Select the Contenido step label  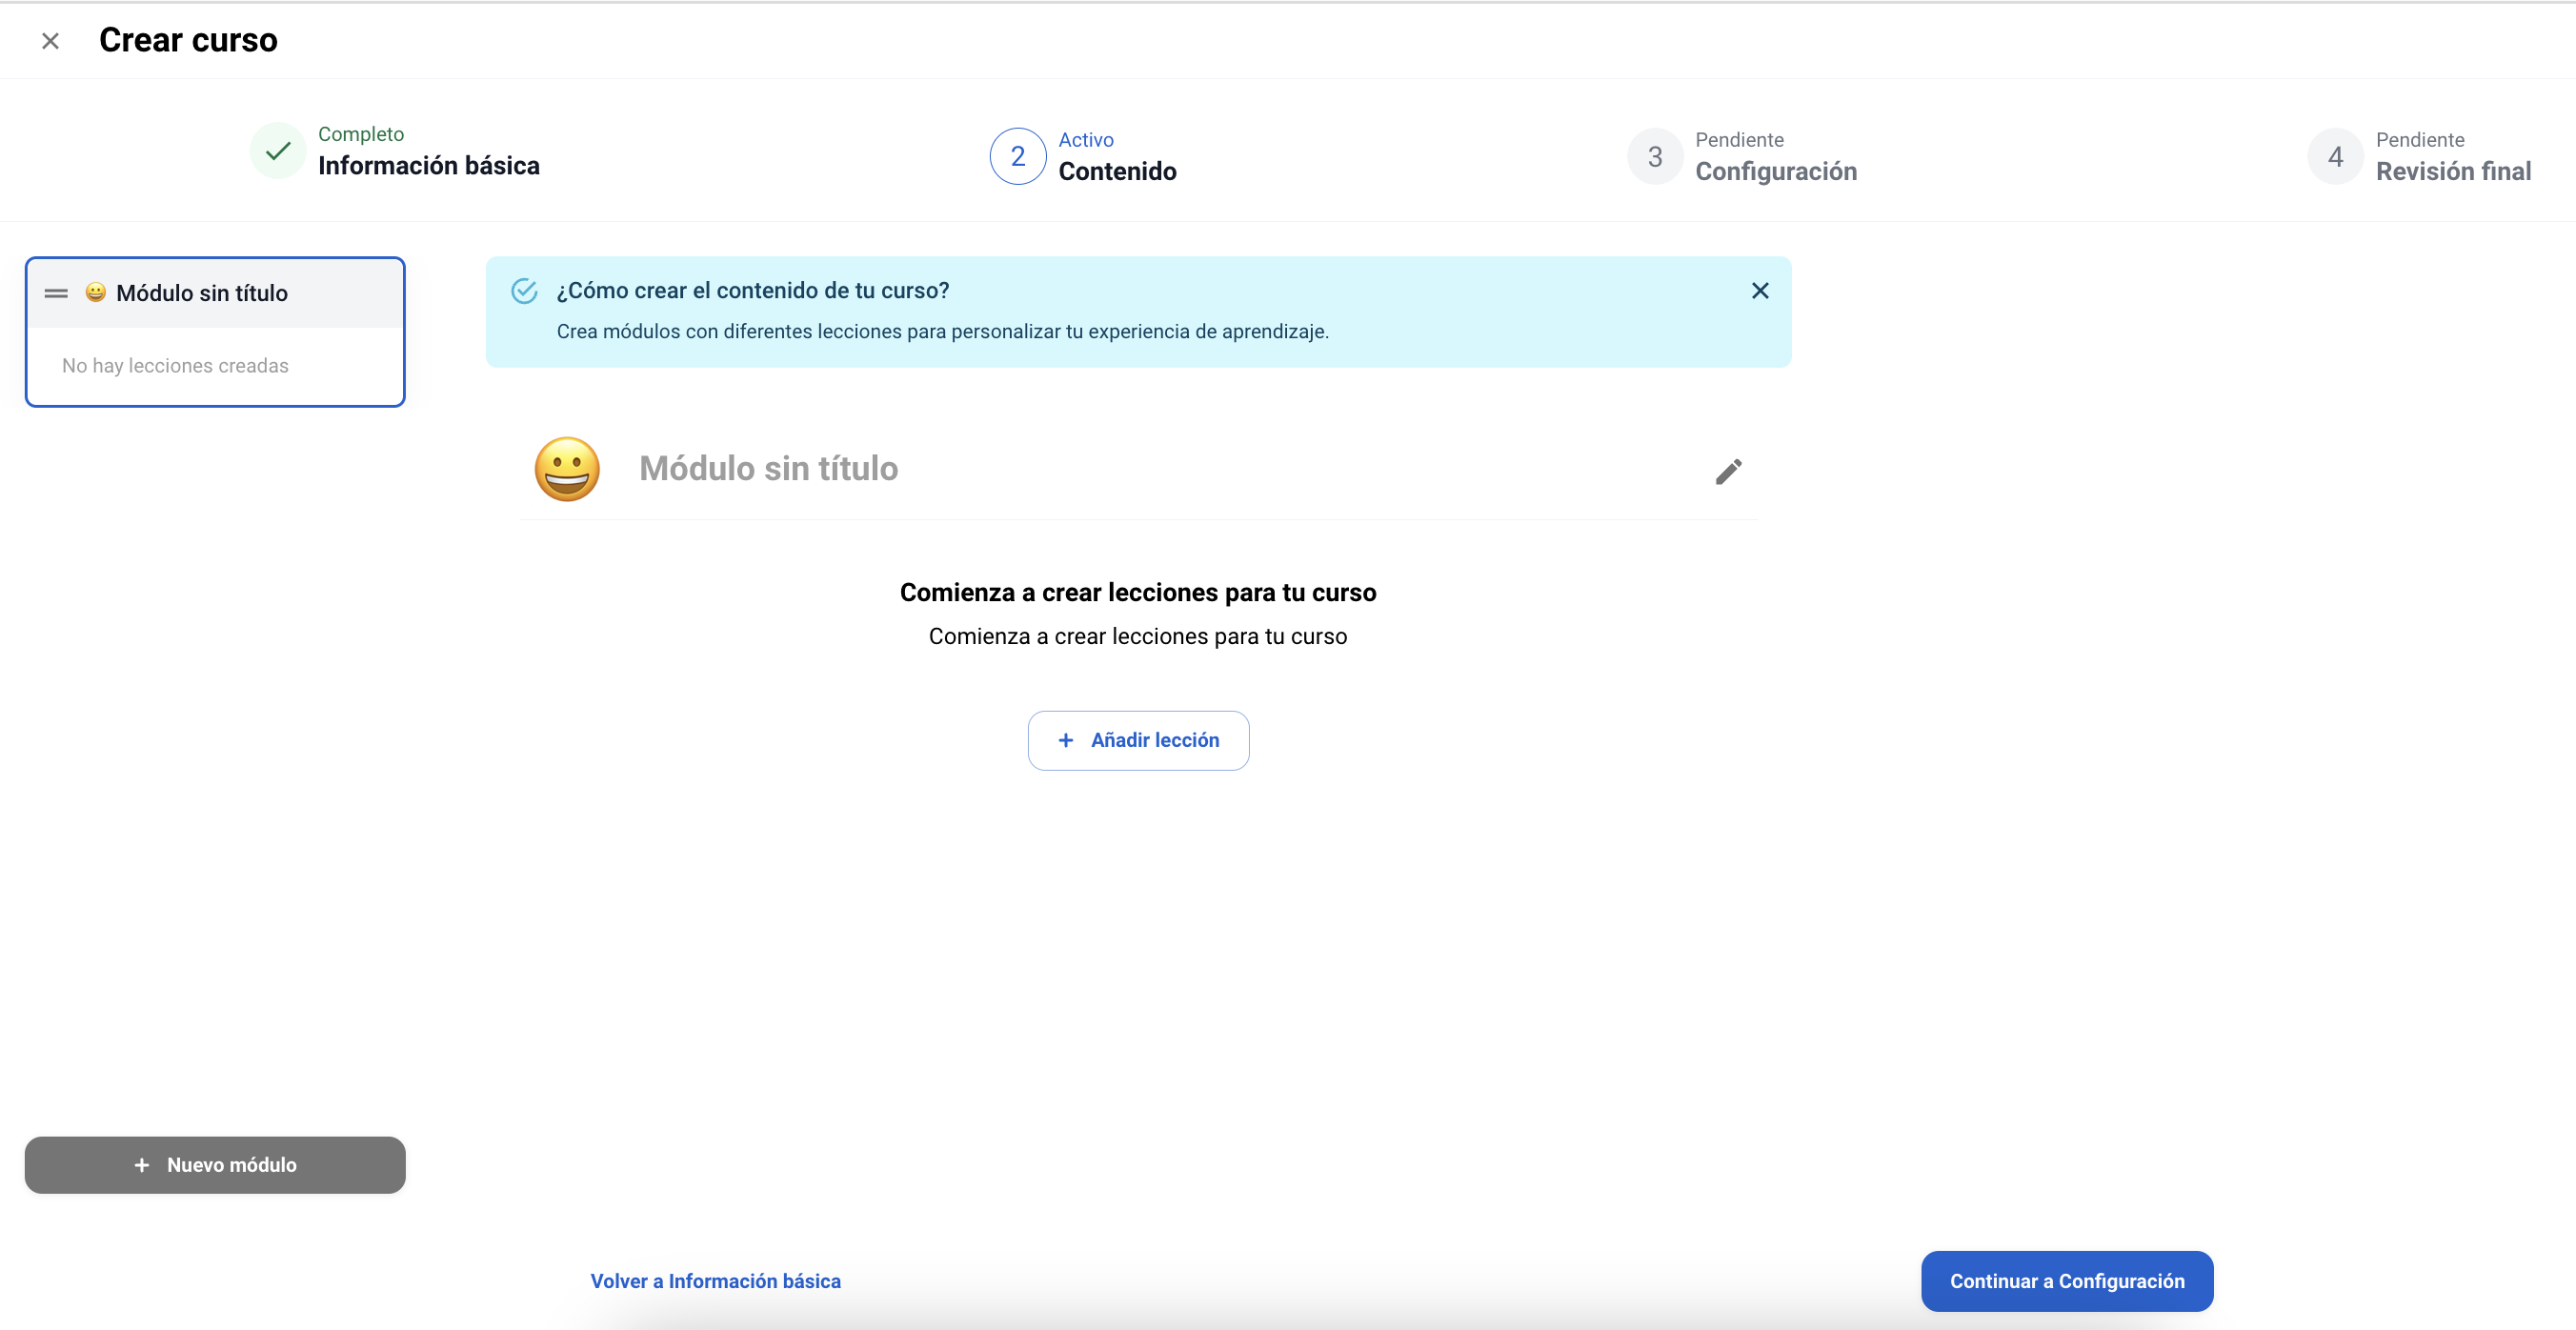pos(1117,171)
